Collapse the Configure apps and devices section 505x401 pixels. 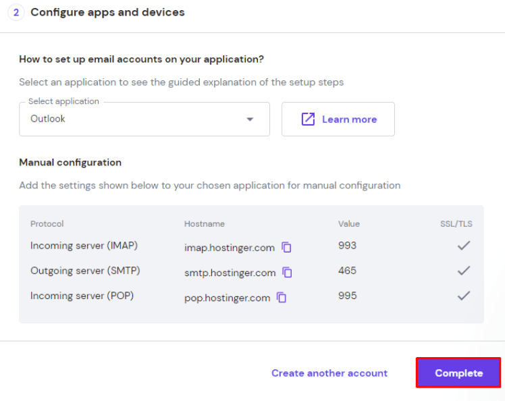[x=107, y=12]
